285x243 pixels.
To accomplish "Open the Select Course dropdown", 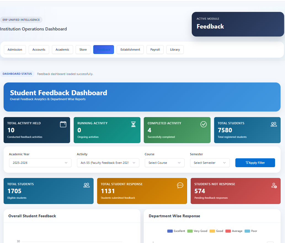I will (165, 163).
